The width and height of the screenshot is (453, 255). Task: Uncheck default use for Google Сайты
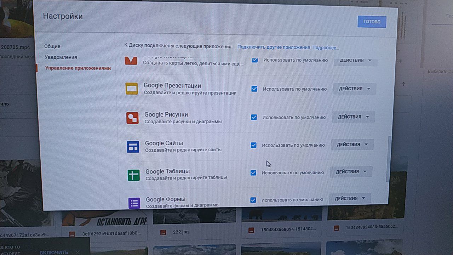253,145
